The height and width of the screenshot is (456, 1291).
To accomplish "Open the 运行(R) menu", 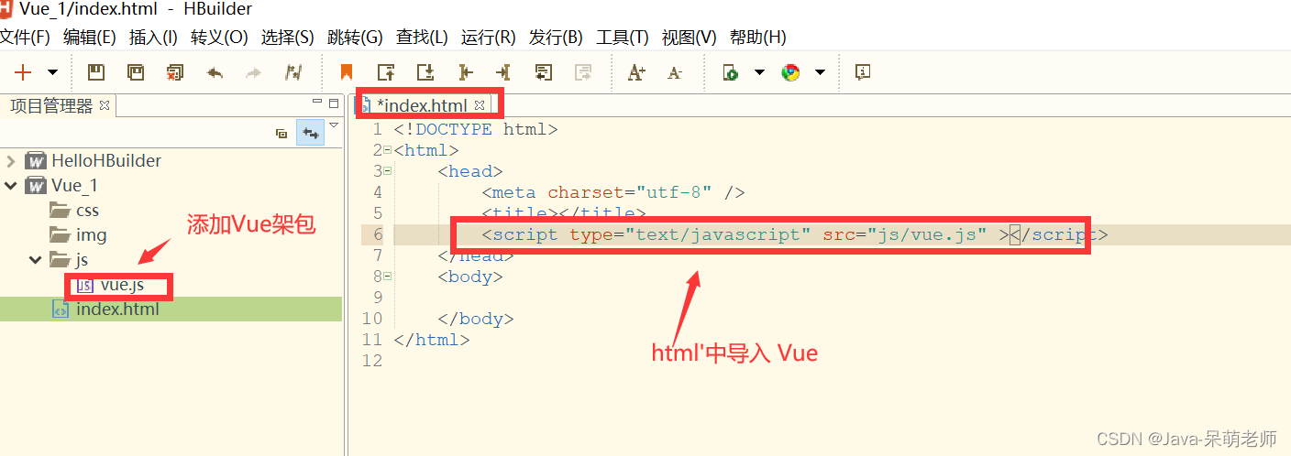I will 488,38.
